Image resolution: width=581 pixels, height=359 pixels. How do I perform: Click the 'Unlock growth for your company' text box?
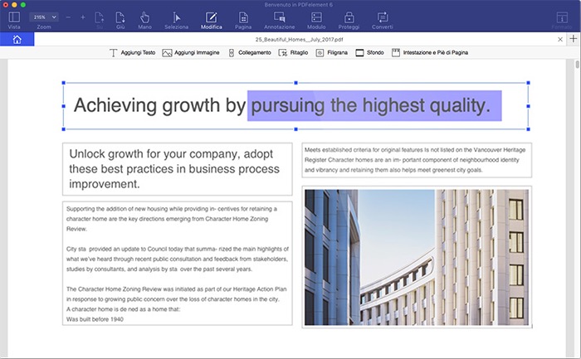click(x=177, y=169)
